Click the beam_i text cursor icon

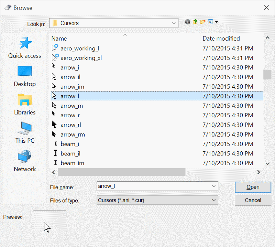click(56, 144)
